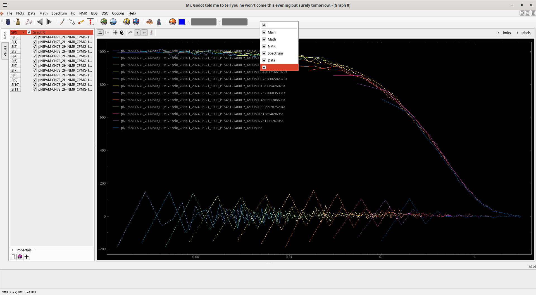This screenshot has width=536, height=295.
Task: Click the orange Poké Ball toolbar icon
Action: coord(173,22)
